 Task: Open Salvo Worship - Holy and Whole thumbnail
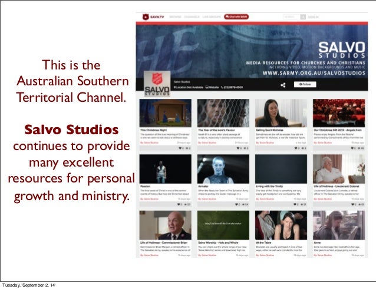coord(223,225)
